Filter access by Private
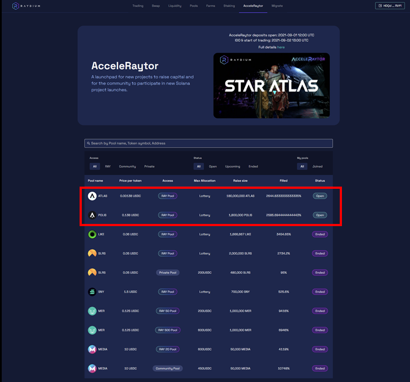This screenshot has height=382, width=410. coord(149,166)
